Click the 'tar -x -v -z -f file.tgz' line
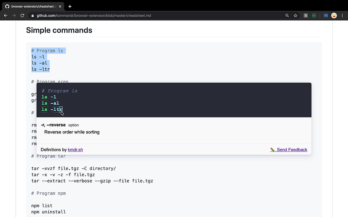Image resolution: width=348 pixels, height=217 pixels. pos(63,175)
